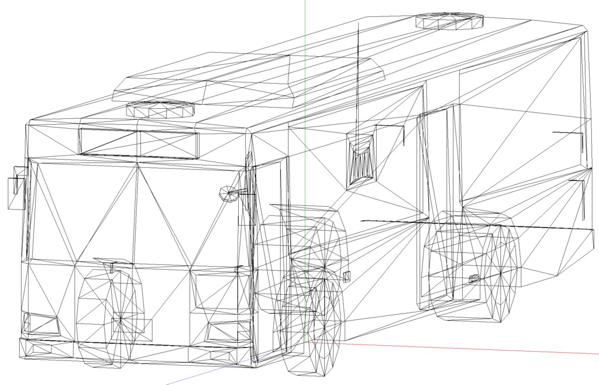Select the round roof hatch at the bus rear
Image resolution: width=599 pixels, height=385 pixels.
pyautogui.click(x=450, y=20)
